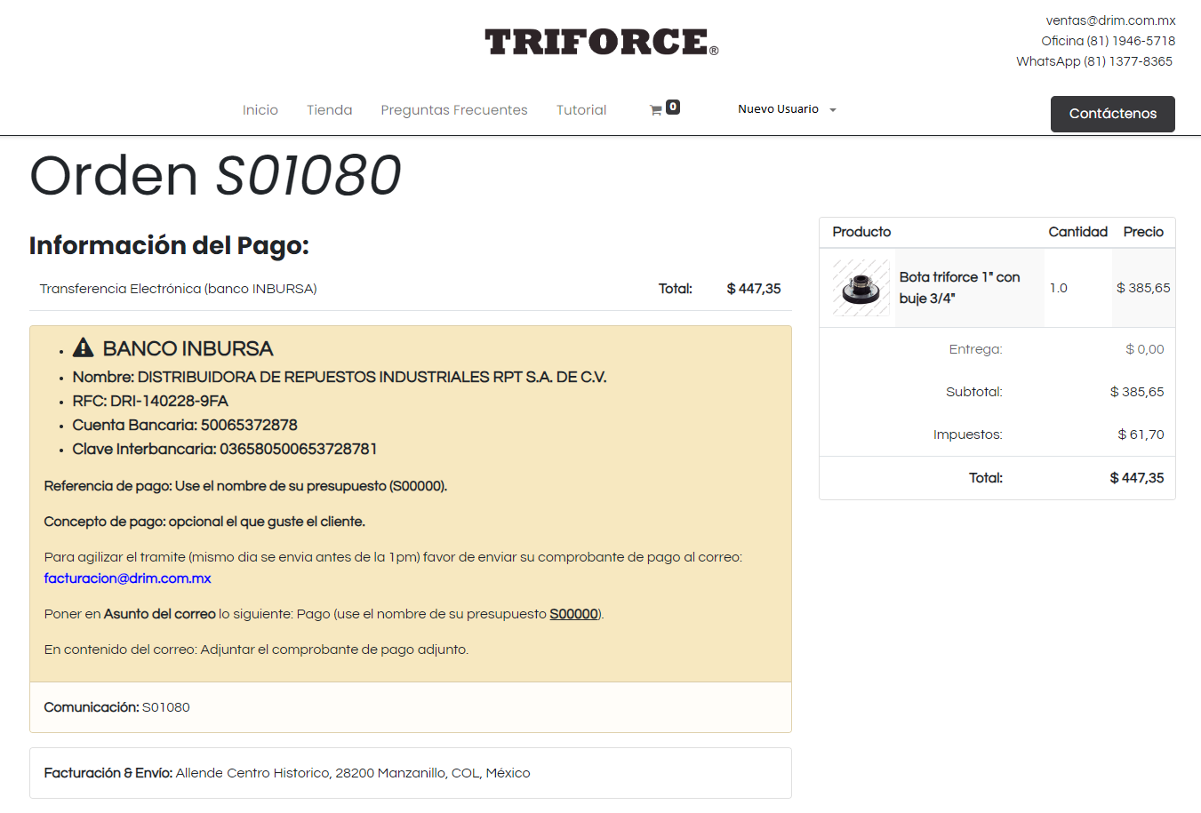Click the Oficina (81) 1946-5718 phone number
The width and height of the screenshot is (1201, 813).
point(1108,41)
